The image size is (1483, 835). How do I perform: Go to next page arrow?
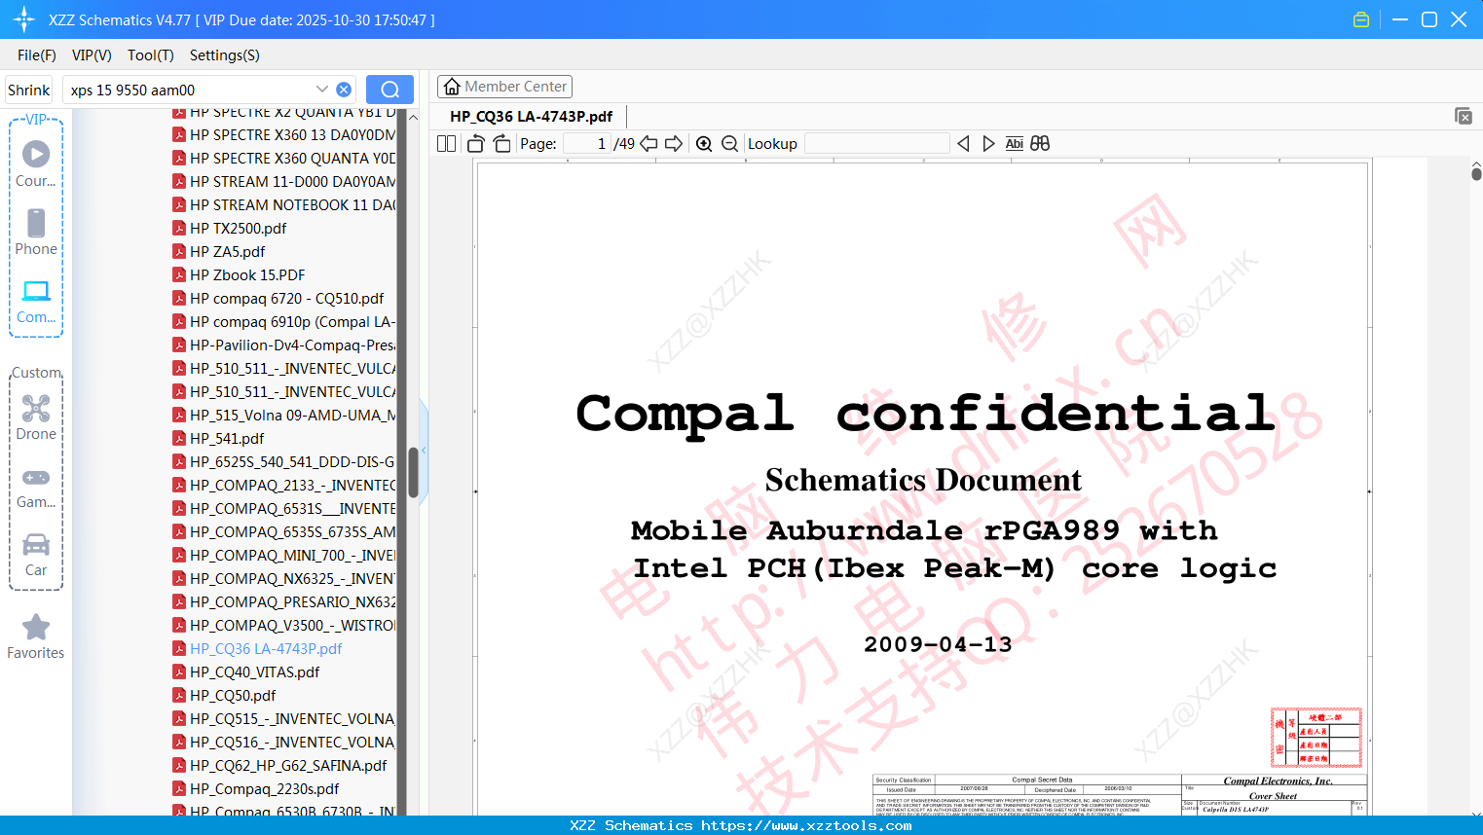[674, 144]
